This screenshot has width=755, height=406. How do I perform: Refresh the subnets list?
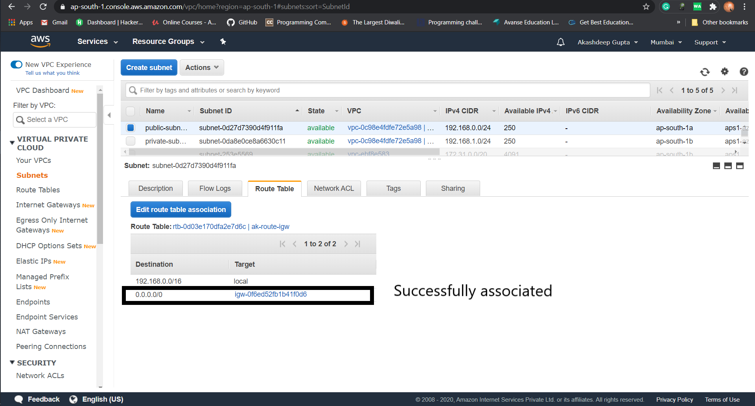[705, 72]
